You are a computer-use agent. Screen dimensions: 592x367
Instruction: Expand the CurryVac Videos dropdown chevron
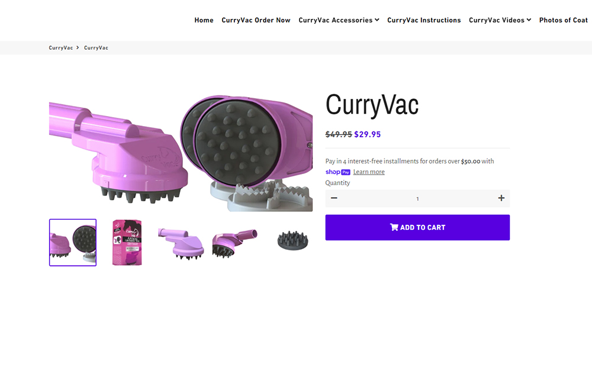(529, 20)
